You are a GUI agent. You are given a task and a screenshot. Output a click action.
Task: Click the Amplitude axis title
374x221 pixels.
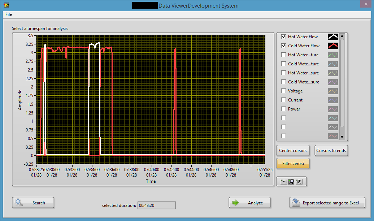[20, 100]
